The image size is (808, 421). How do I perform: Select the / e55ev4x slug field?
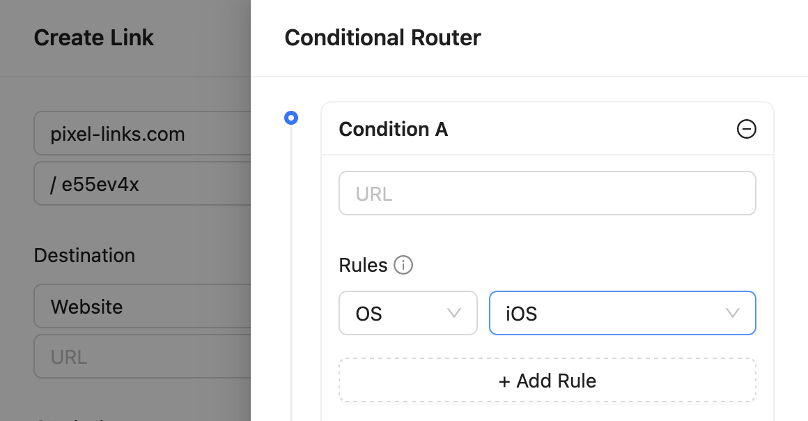[x=142, y=184]
